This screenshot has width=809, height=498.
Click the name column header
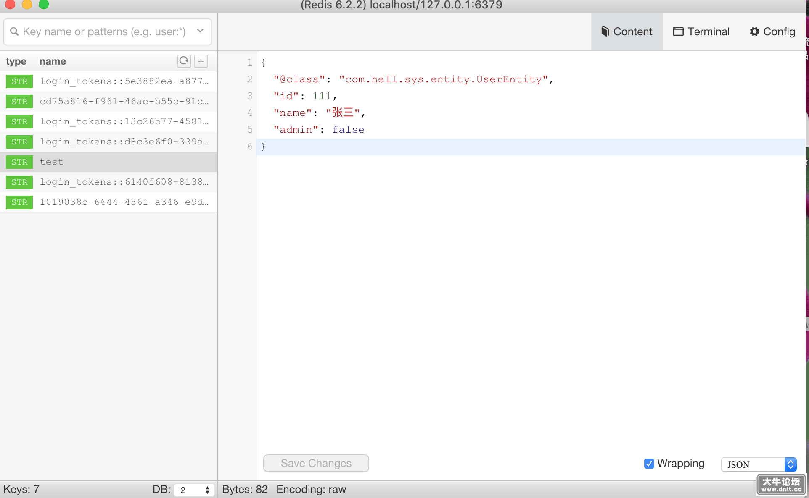[x=53, y=61]
